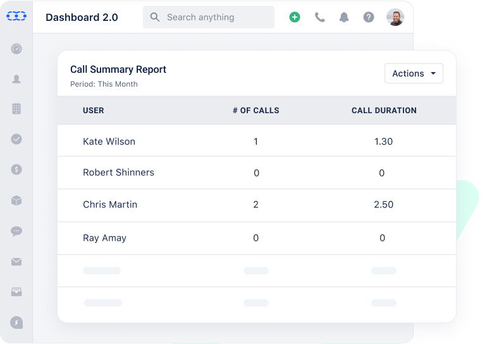Open the products box icon in sidebar
Screen dimensions: 487x344
(16, 200)
